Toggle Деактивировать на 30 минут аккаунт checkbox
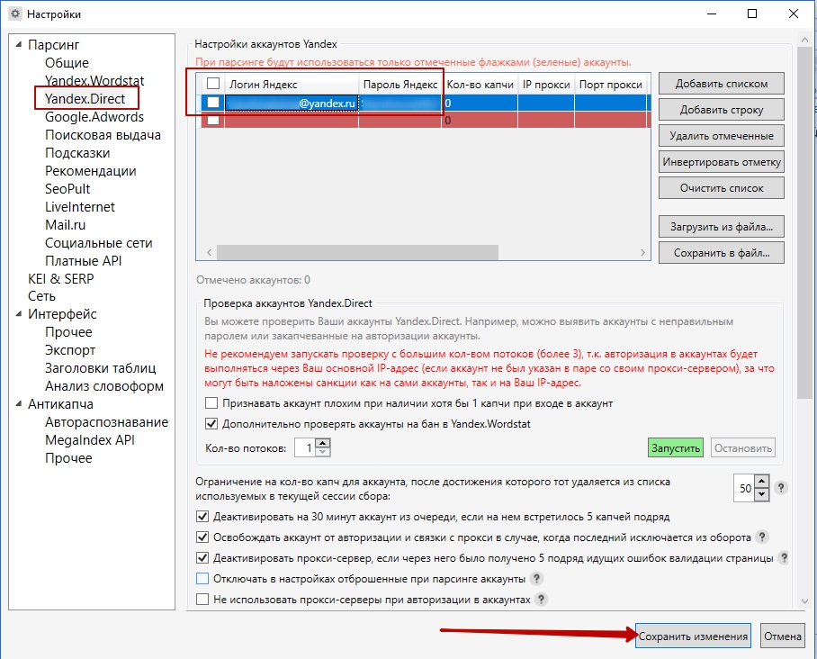This screenshot has height=659, width=817. 202,517
